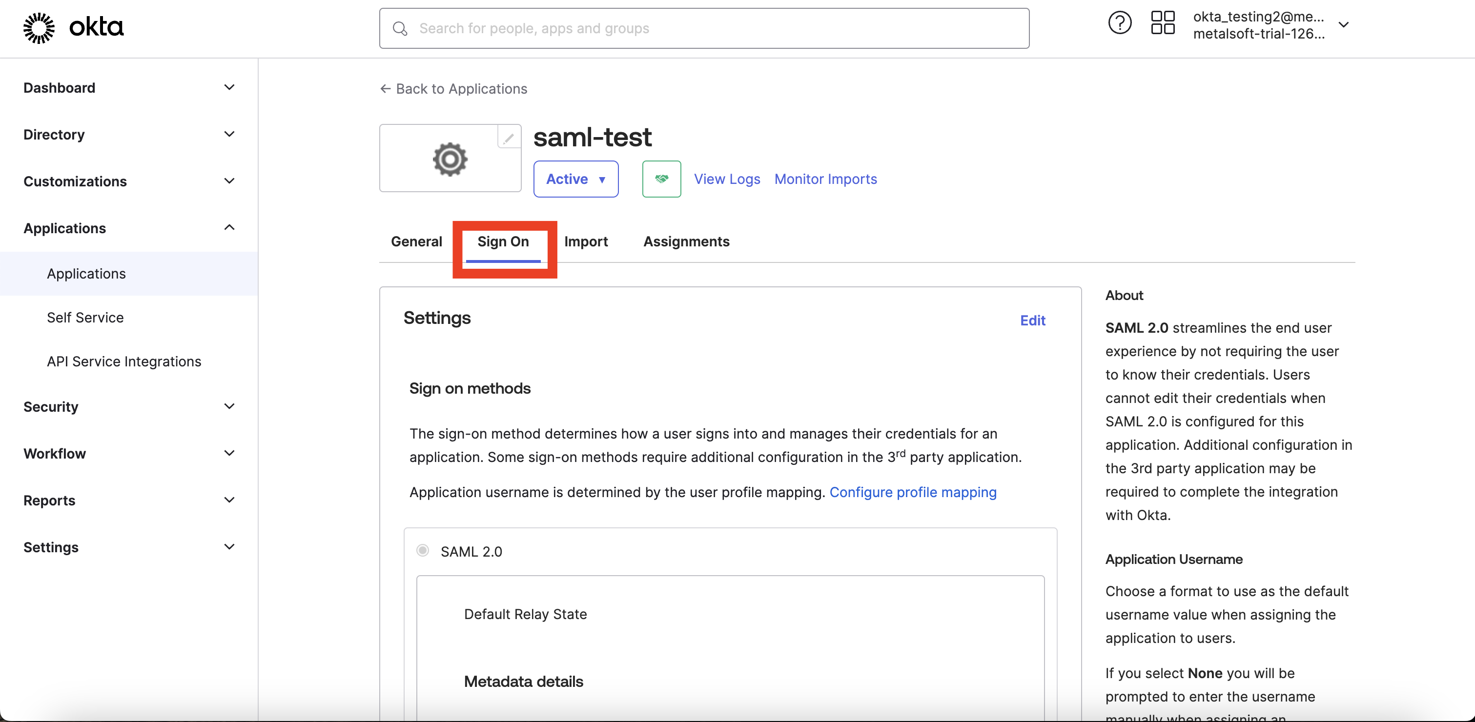Click the search magnifier icon
The width and height of the screenshot is (1475, 722).
[400, 29]
